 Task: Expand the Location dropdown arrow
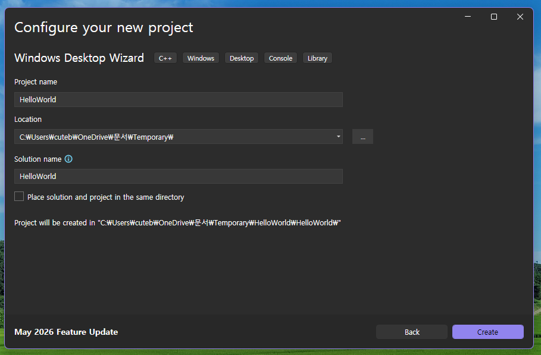[x=339, y=137]
